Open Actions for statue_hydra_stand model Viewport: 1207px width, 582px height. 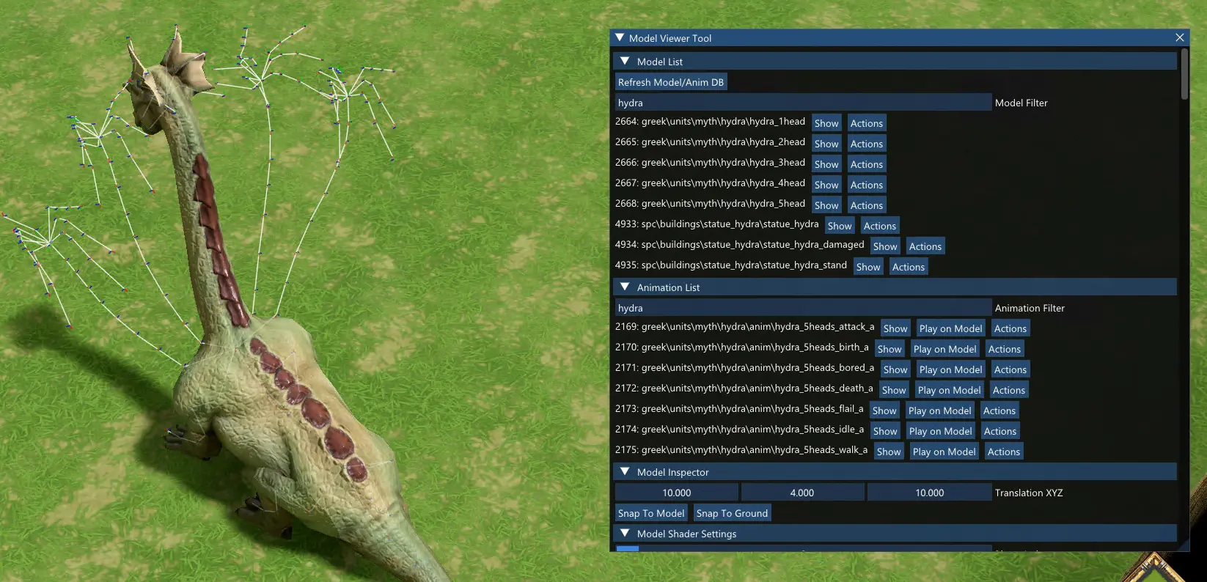pos(909,267)
